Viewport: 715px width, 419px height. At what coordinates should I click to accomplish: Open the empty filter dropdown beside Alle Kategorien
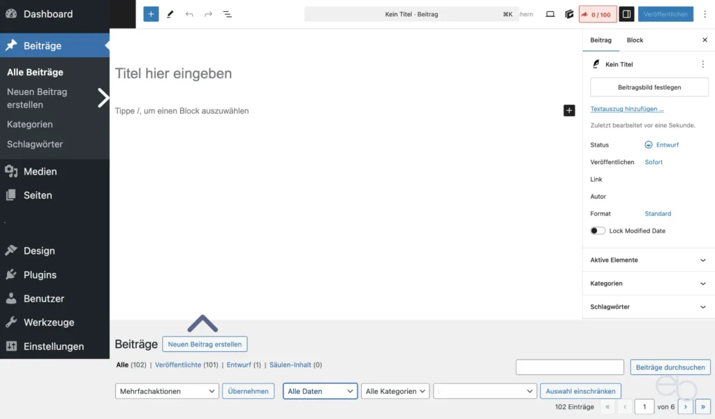[x=485, y=391]
